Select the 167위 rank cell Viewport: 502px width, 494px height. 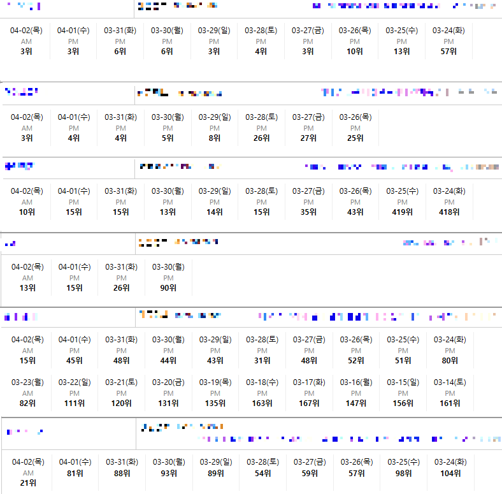[309, 403]
